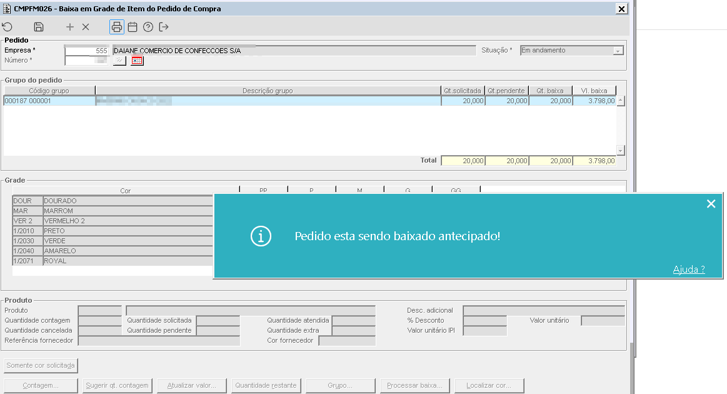
Task: Select grid row 000187 000001
Action: pyautogui.click(x=309, y=101)
